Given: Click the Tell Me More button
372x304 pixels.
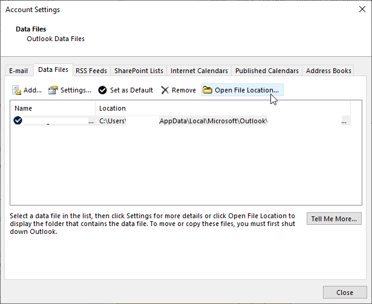Looking at the screenshot, I should pyautogui.click(x=334, y=219).
